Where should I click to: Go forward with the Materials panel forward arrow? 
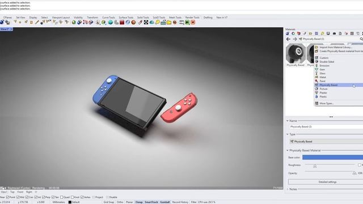pos(294,39)
